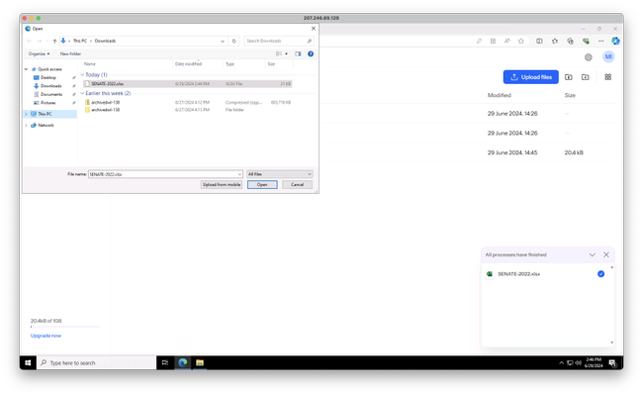Click the Upload files button
The image size is (643, 396).
click(530, 77)
